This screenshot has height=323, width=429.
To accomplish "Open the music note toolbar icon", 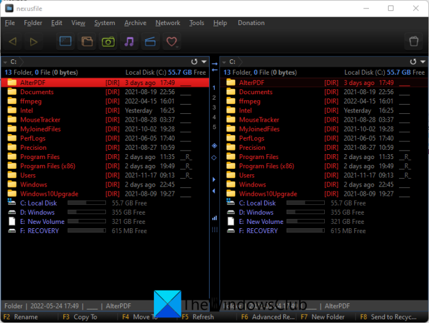I will point(129,42).
